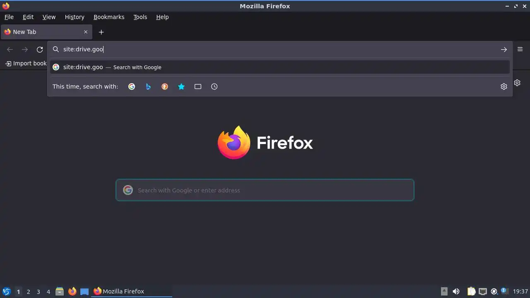This screenshot has height=298, width=530.
Task: Open the Tools menu
Action: 140,17
